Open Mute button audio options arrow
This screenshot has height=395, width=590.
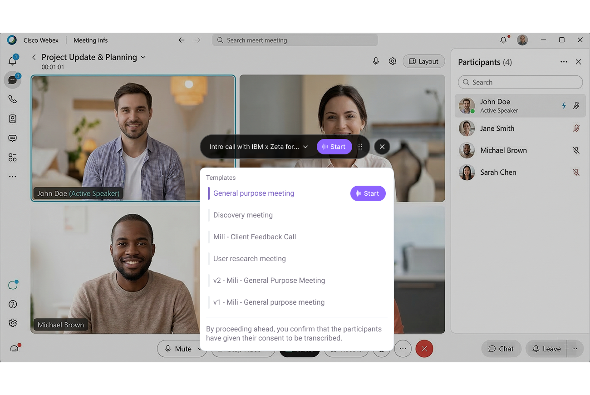(x=198, y=349)
